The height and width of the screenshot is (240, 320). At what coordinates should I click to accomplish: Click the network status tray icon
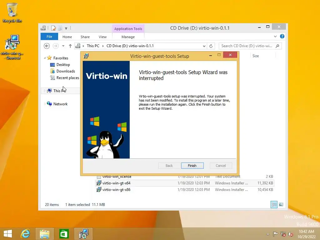[x=283, y=234]
